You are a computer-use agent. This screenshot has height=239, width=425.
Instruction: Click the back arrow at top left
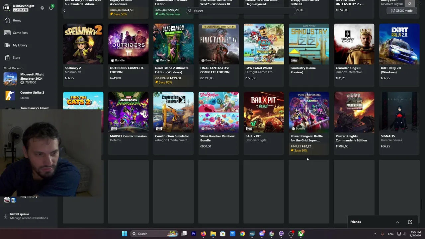pyautogui.click(x=64, y=11)
